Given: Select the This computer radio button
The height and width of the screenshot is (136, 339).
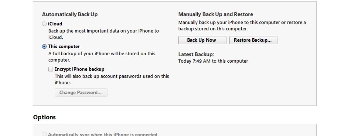Looking at the screenshot, I should 44,46.
